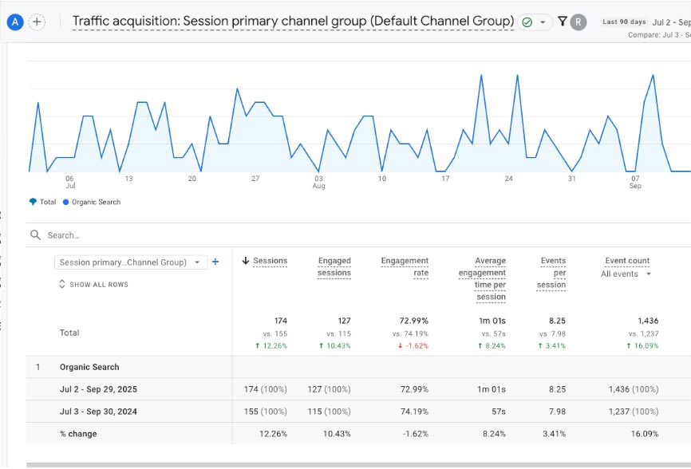This screenshot has width=691, height=469.
Task: Open the Event count 'All events' dropdown
Action: point(626,274)
